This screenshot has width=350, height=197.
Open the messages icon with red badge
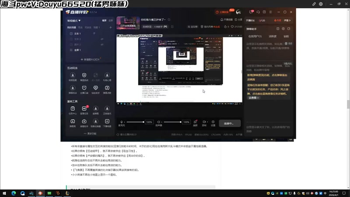point(251,12)
